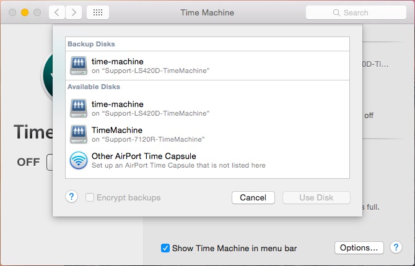Toggle the Time Machine OFF switch
Image resolution: width=415 pixels, height=266 pixels.
tap(50, 162)
